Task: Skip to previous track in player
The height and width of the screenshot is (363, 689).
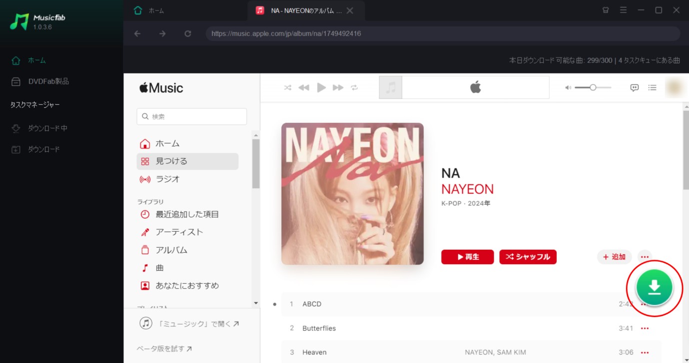Action: [x=303, y=88]
